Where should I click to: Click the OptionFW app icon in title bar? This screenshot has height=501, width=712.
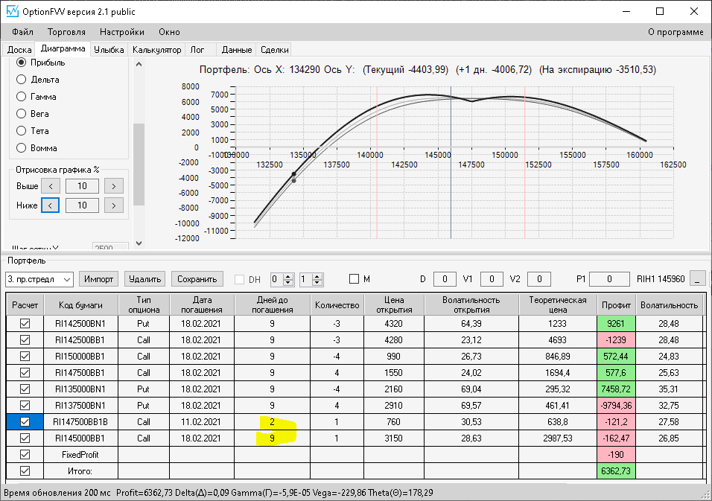[x=12, y=12]
